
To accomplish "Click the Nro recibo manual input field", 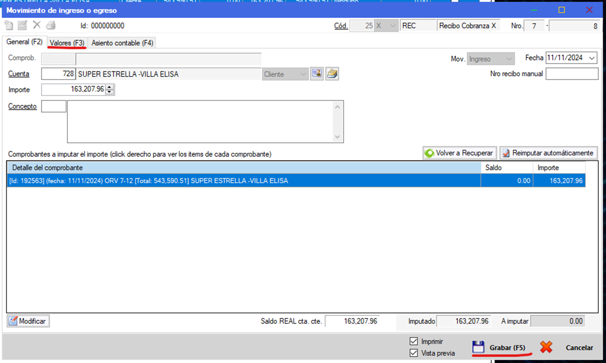I will [571, 74].
